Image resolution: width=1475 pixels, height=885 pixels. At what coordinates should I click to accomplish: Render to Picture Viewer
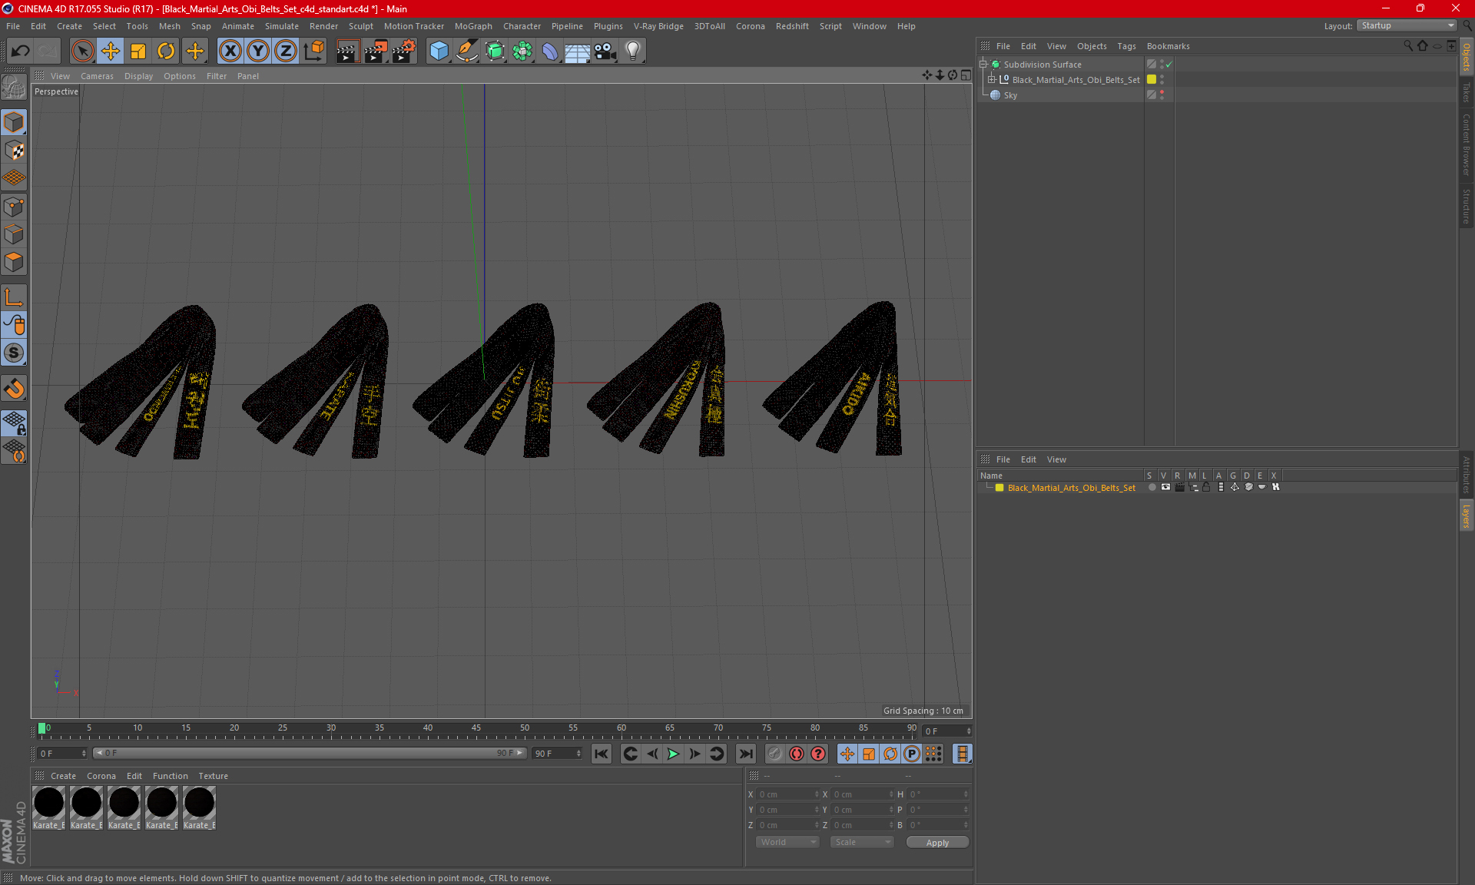pyautogui.click(x=376, y=51)
